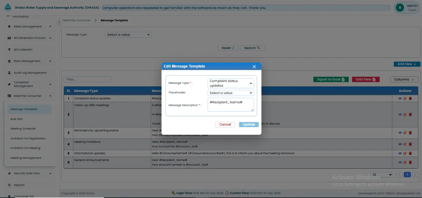
Task: Click the Update button
Action: coord(249,124)
